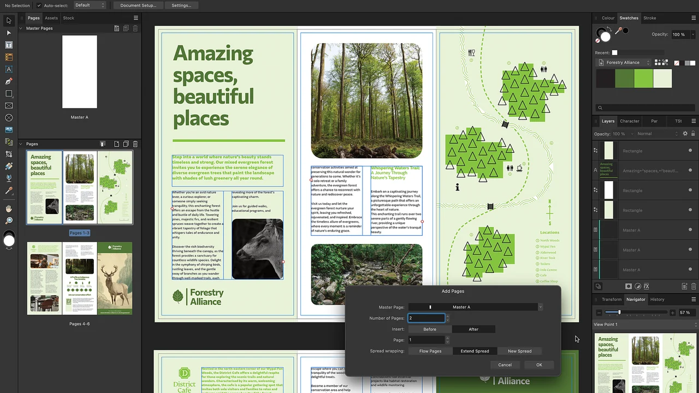Select the Picture Frame Ellipse tool
Viewport: 699px width, 393px height.
click(x=9, y=118)
